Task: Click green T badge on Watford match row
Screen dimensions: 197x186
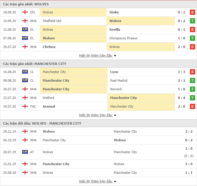Action: coord(192,98)
